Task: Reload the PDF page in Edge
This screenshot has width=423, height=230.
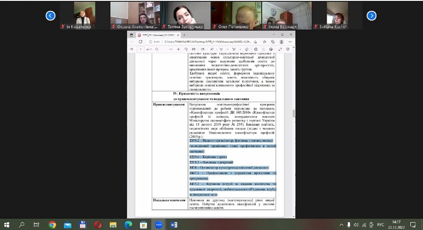Action: click(x=140, y=42)
